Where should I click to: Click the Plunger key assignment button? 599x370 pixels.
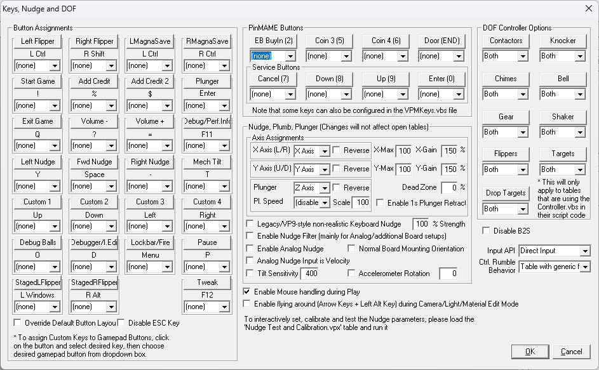(207, 81)
